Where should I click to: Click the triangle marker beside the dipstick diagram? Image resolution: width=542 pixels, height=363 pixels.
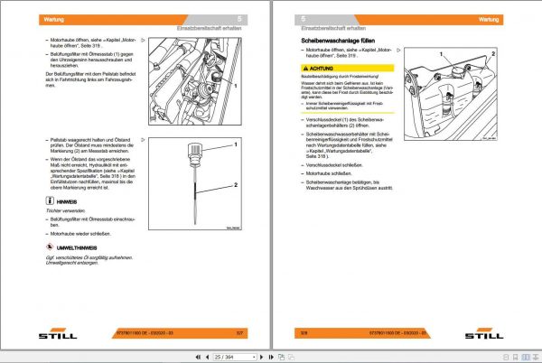pos(143,140)
